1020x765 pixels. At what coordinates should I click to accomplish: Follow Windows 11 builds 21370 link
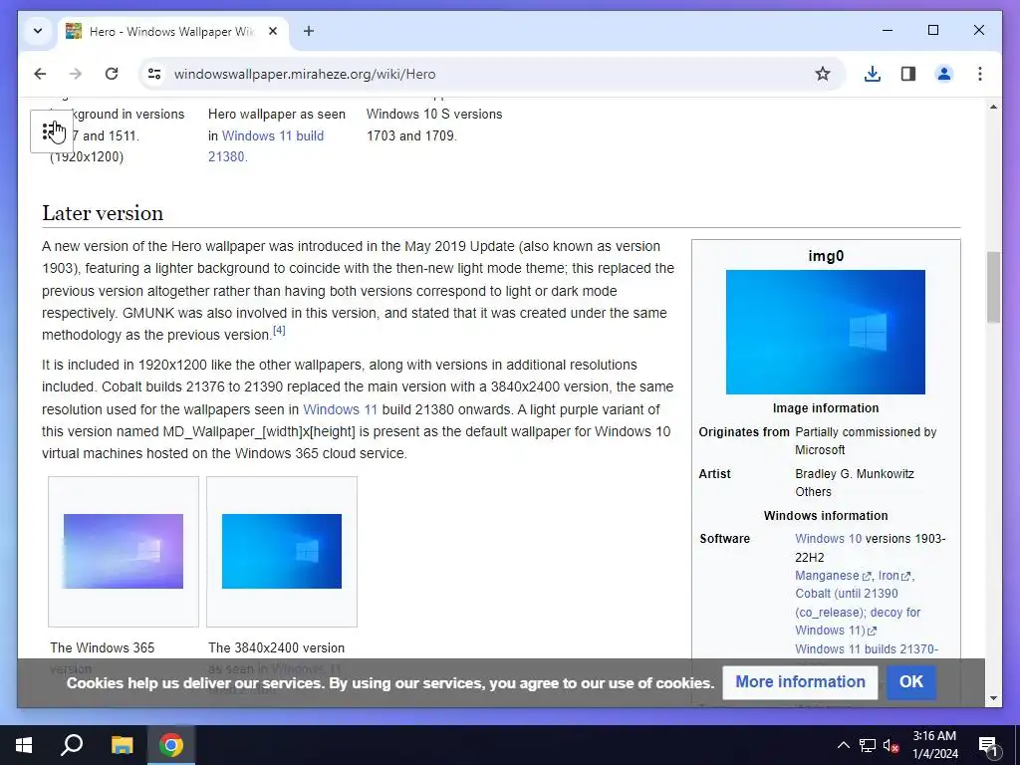pyautogui.click(x=867, y=649)
